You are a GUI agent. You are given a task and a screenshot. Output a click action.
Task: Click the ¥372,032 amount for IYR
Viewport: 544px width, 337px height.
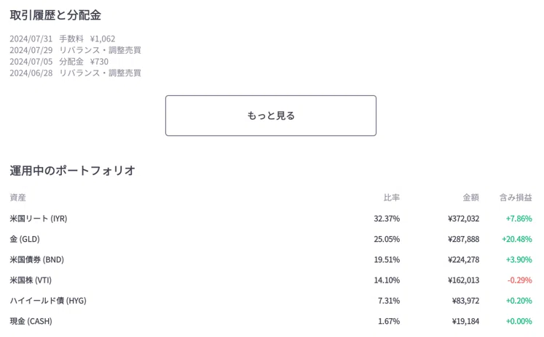463,219
